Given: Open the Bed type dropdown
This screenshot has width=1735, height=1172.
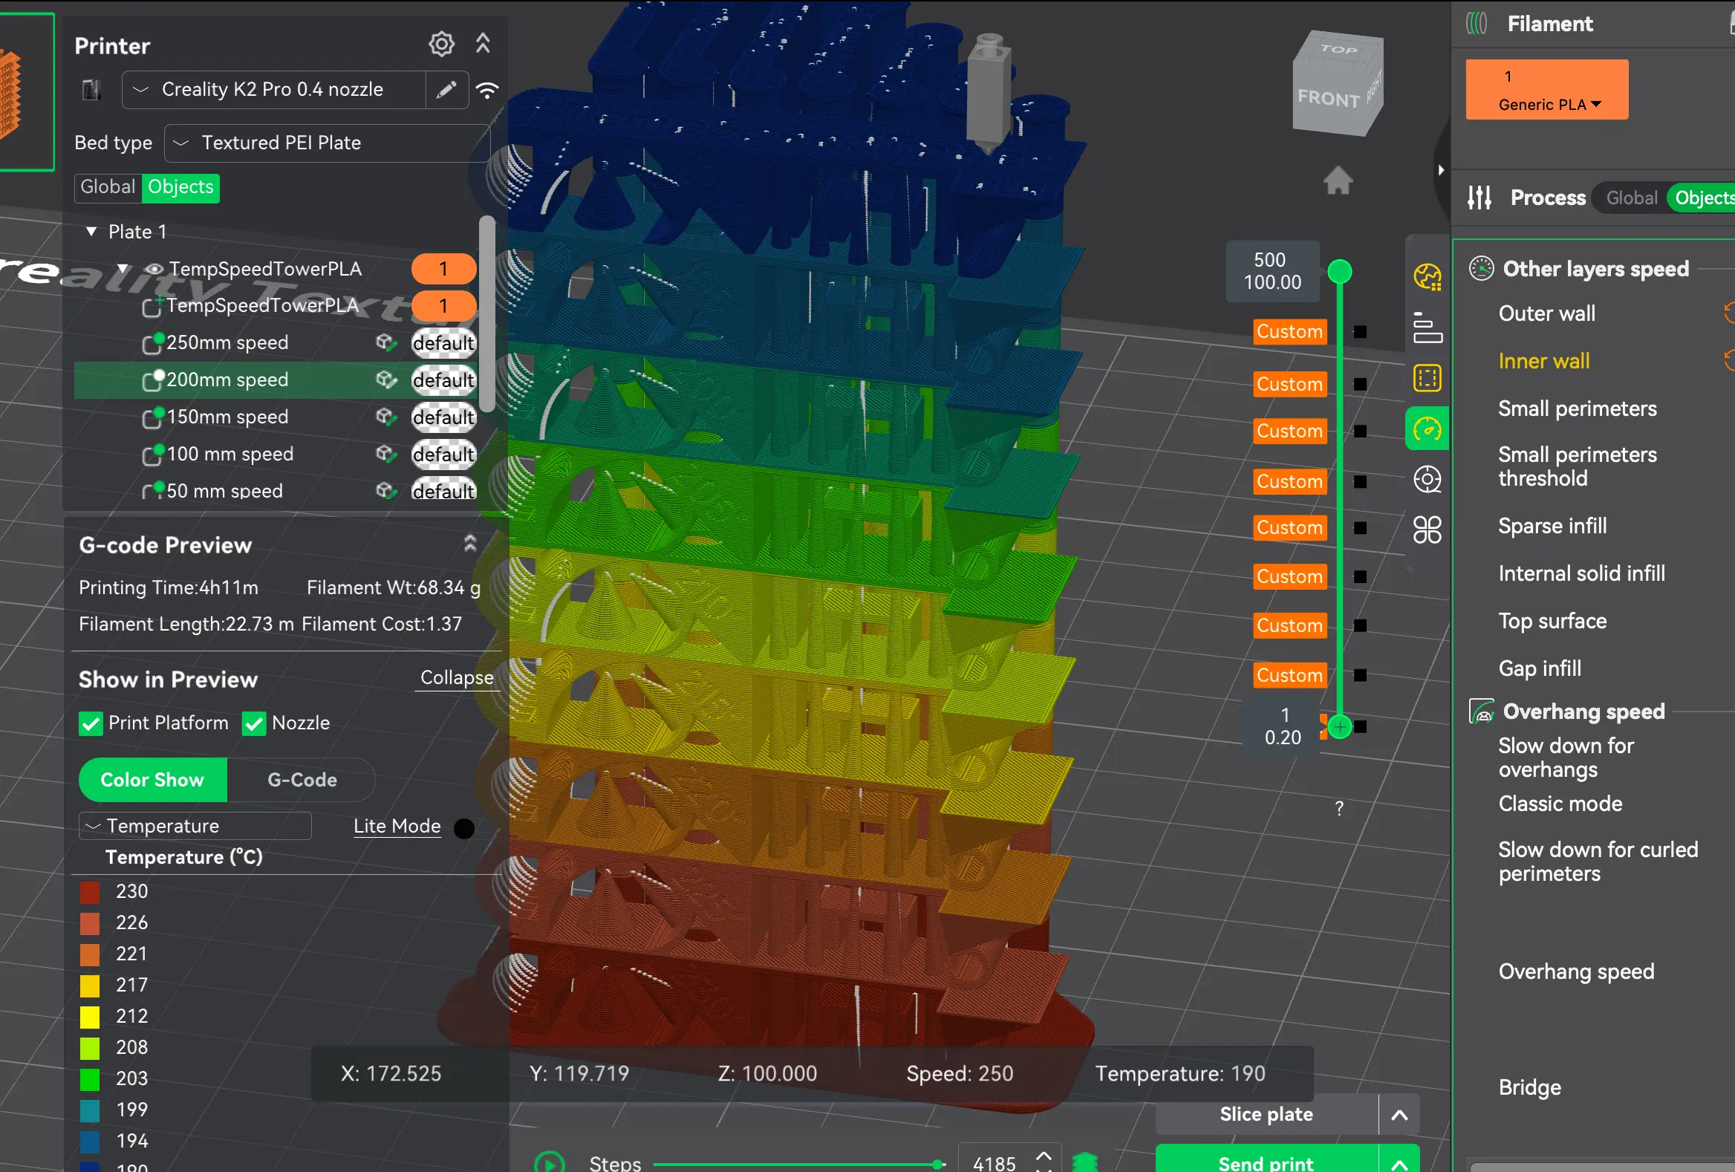Looking at the screenshot, I should 327,143.
